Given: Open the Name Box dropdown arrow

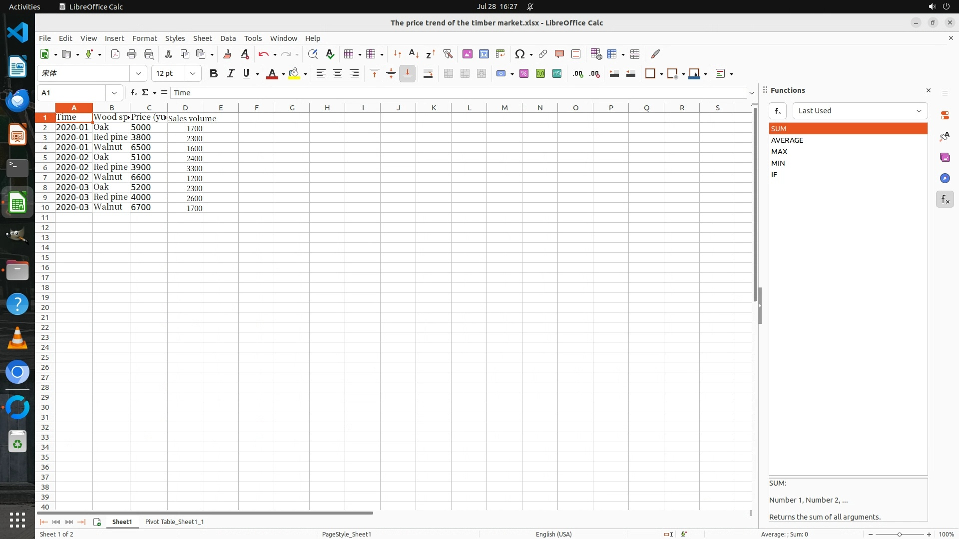Looking at the screenshot, I should pos(114,93).
